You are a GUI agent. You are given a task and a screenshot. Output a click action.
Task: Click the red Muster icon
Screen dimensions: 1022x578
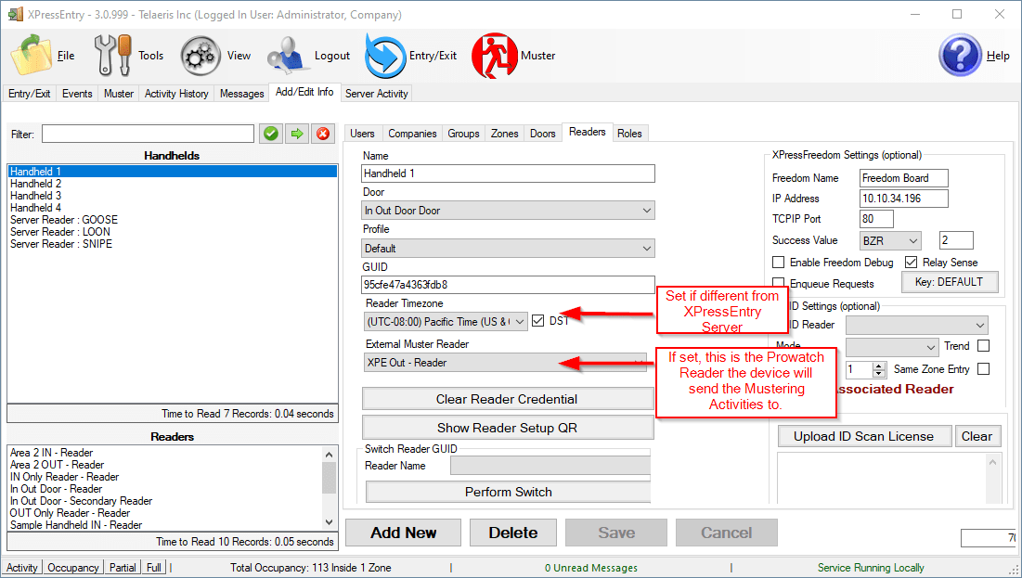(495, 56)
